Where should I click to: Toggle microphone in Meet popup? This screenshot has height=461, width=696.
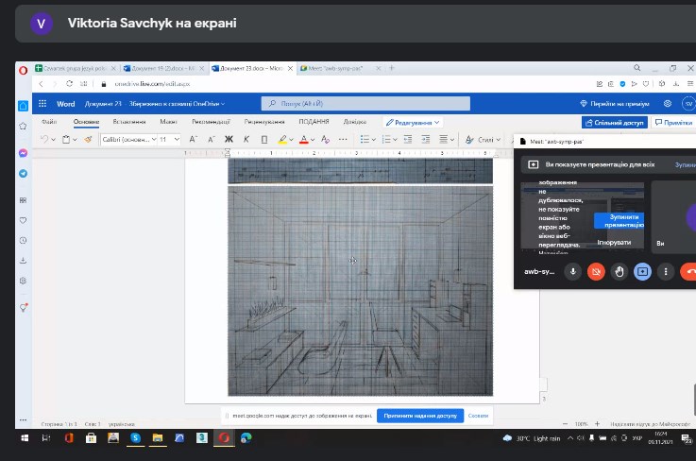tap(573, 271)
